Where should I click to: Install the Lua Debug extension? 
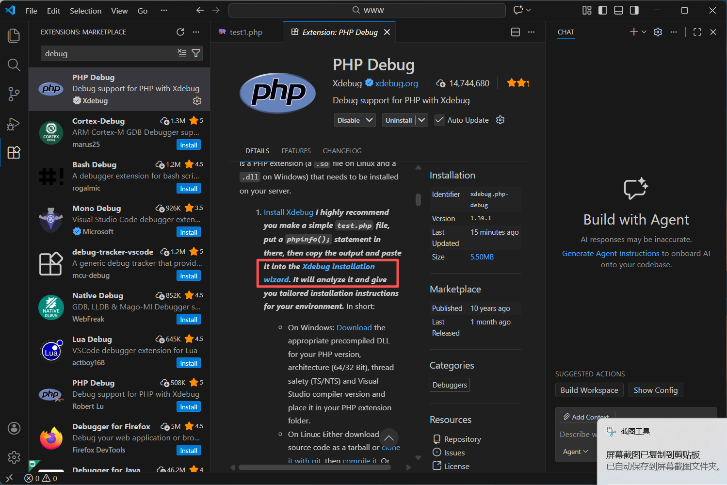[x=189, y=363]
